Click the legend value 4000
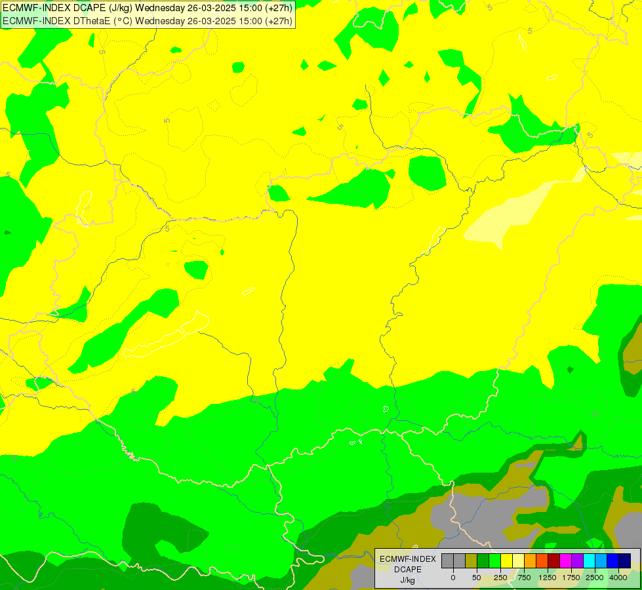Image resolution: width=642 pixels, height=590 pixels. tap(618, 578)
